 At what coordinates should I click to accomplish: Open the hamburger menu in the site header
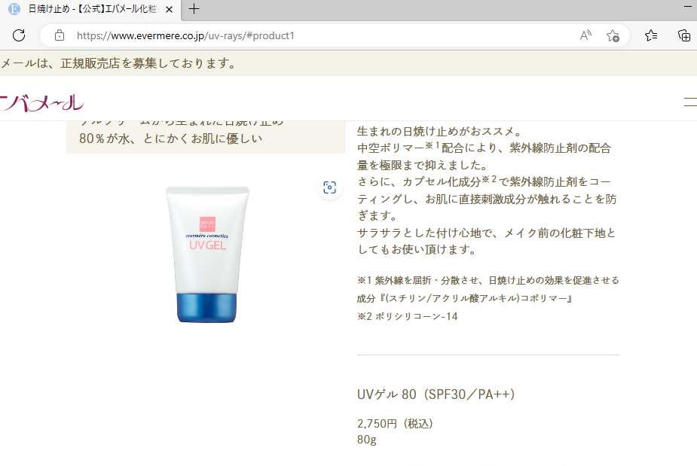[x=690, y=102]
